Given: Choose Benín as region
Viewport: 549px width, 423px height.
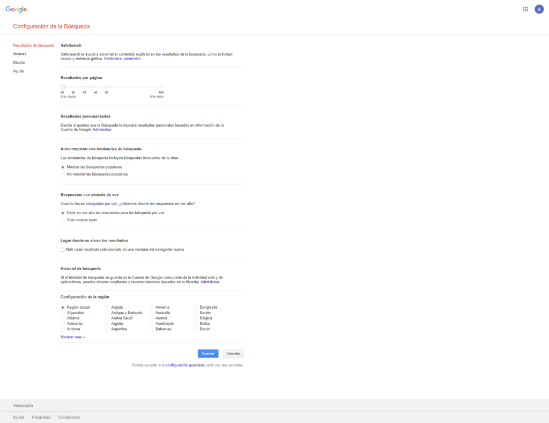Looking at the screenshot, I should (196, 330).
